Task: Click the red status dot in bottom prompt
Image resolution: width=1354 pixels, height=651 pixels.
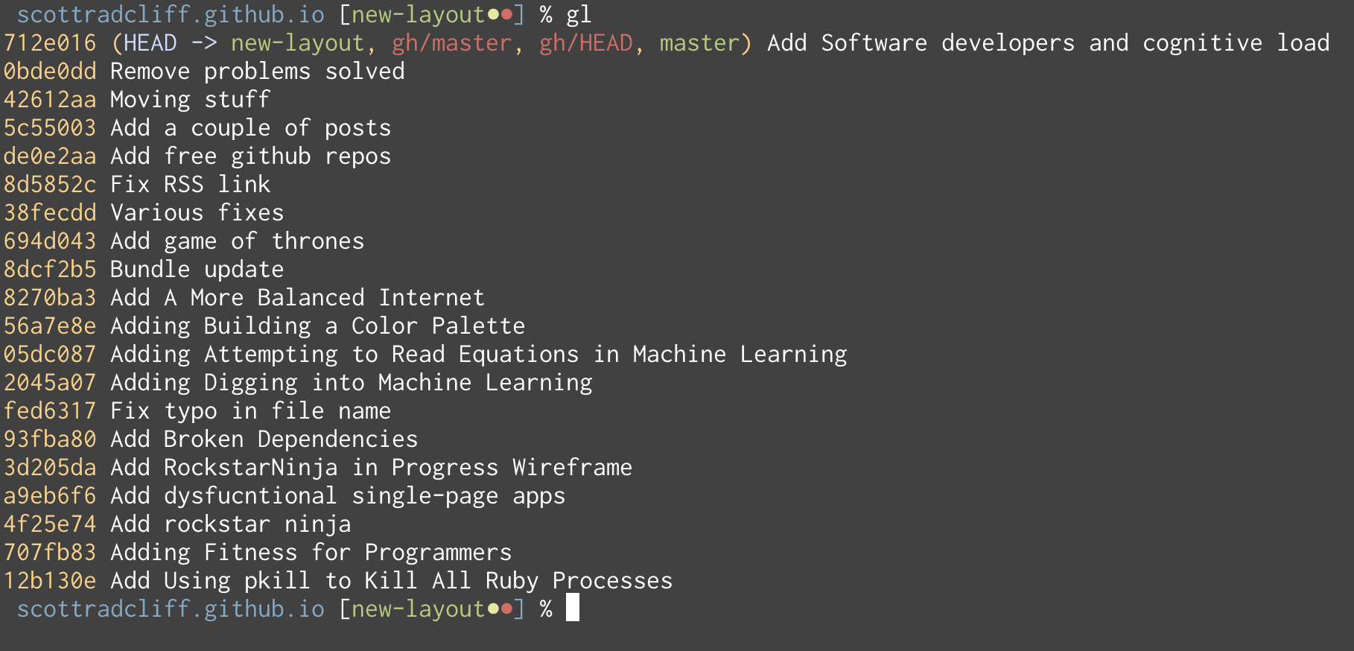Action: click(506, 609)
